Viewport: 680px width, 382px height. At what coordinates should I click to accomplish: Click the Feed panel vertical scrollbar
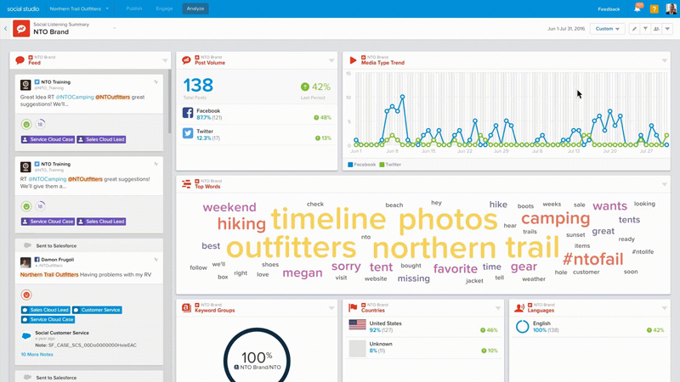169,102
